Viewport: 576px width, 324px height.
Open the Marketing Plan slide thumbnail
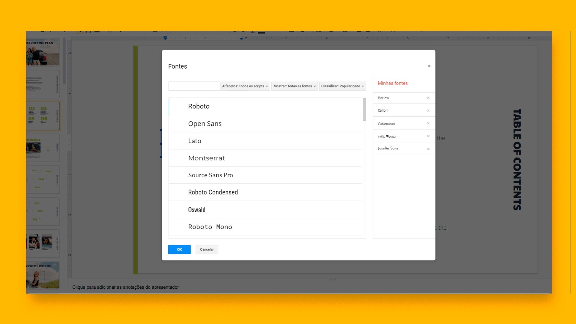43,52
